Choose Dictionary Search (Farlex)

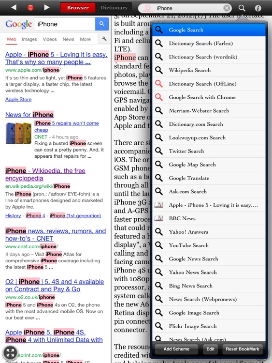pos(209,43)
